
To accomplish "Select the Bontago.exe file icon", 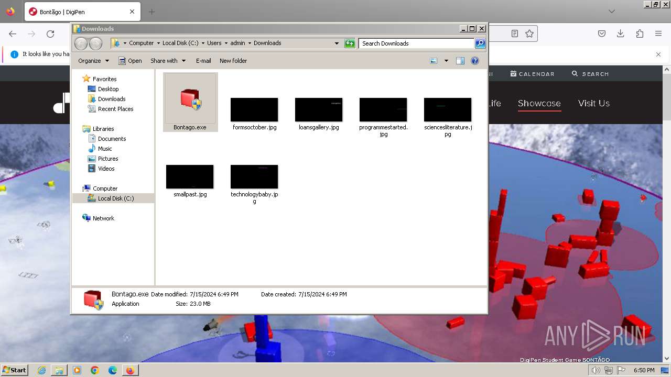I will click(190, 98).
